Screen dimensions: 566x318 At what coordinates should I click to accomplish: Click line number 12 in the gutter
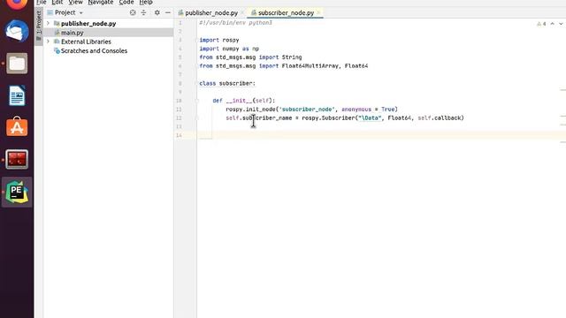tap(179, 117)
